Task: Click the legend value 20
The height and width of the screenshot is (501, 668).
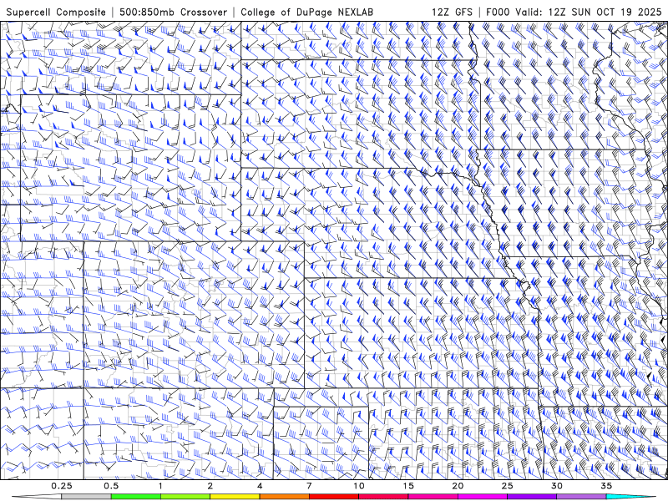Action: point(458,486)
